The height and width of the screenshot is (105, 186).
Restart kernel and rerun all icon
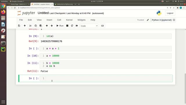pyautogui.click(x=77, y=26)
